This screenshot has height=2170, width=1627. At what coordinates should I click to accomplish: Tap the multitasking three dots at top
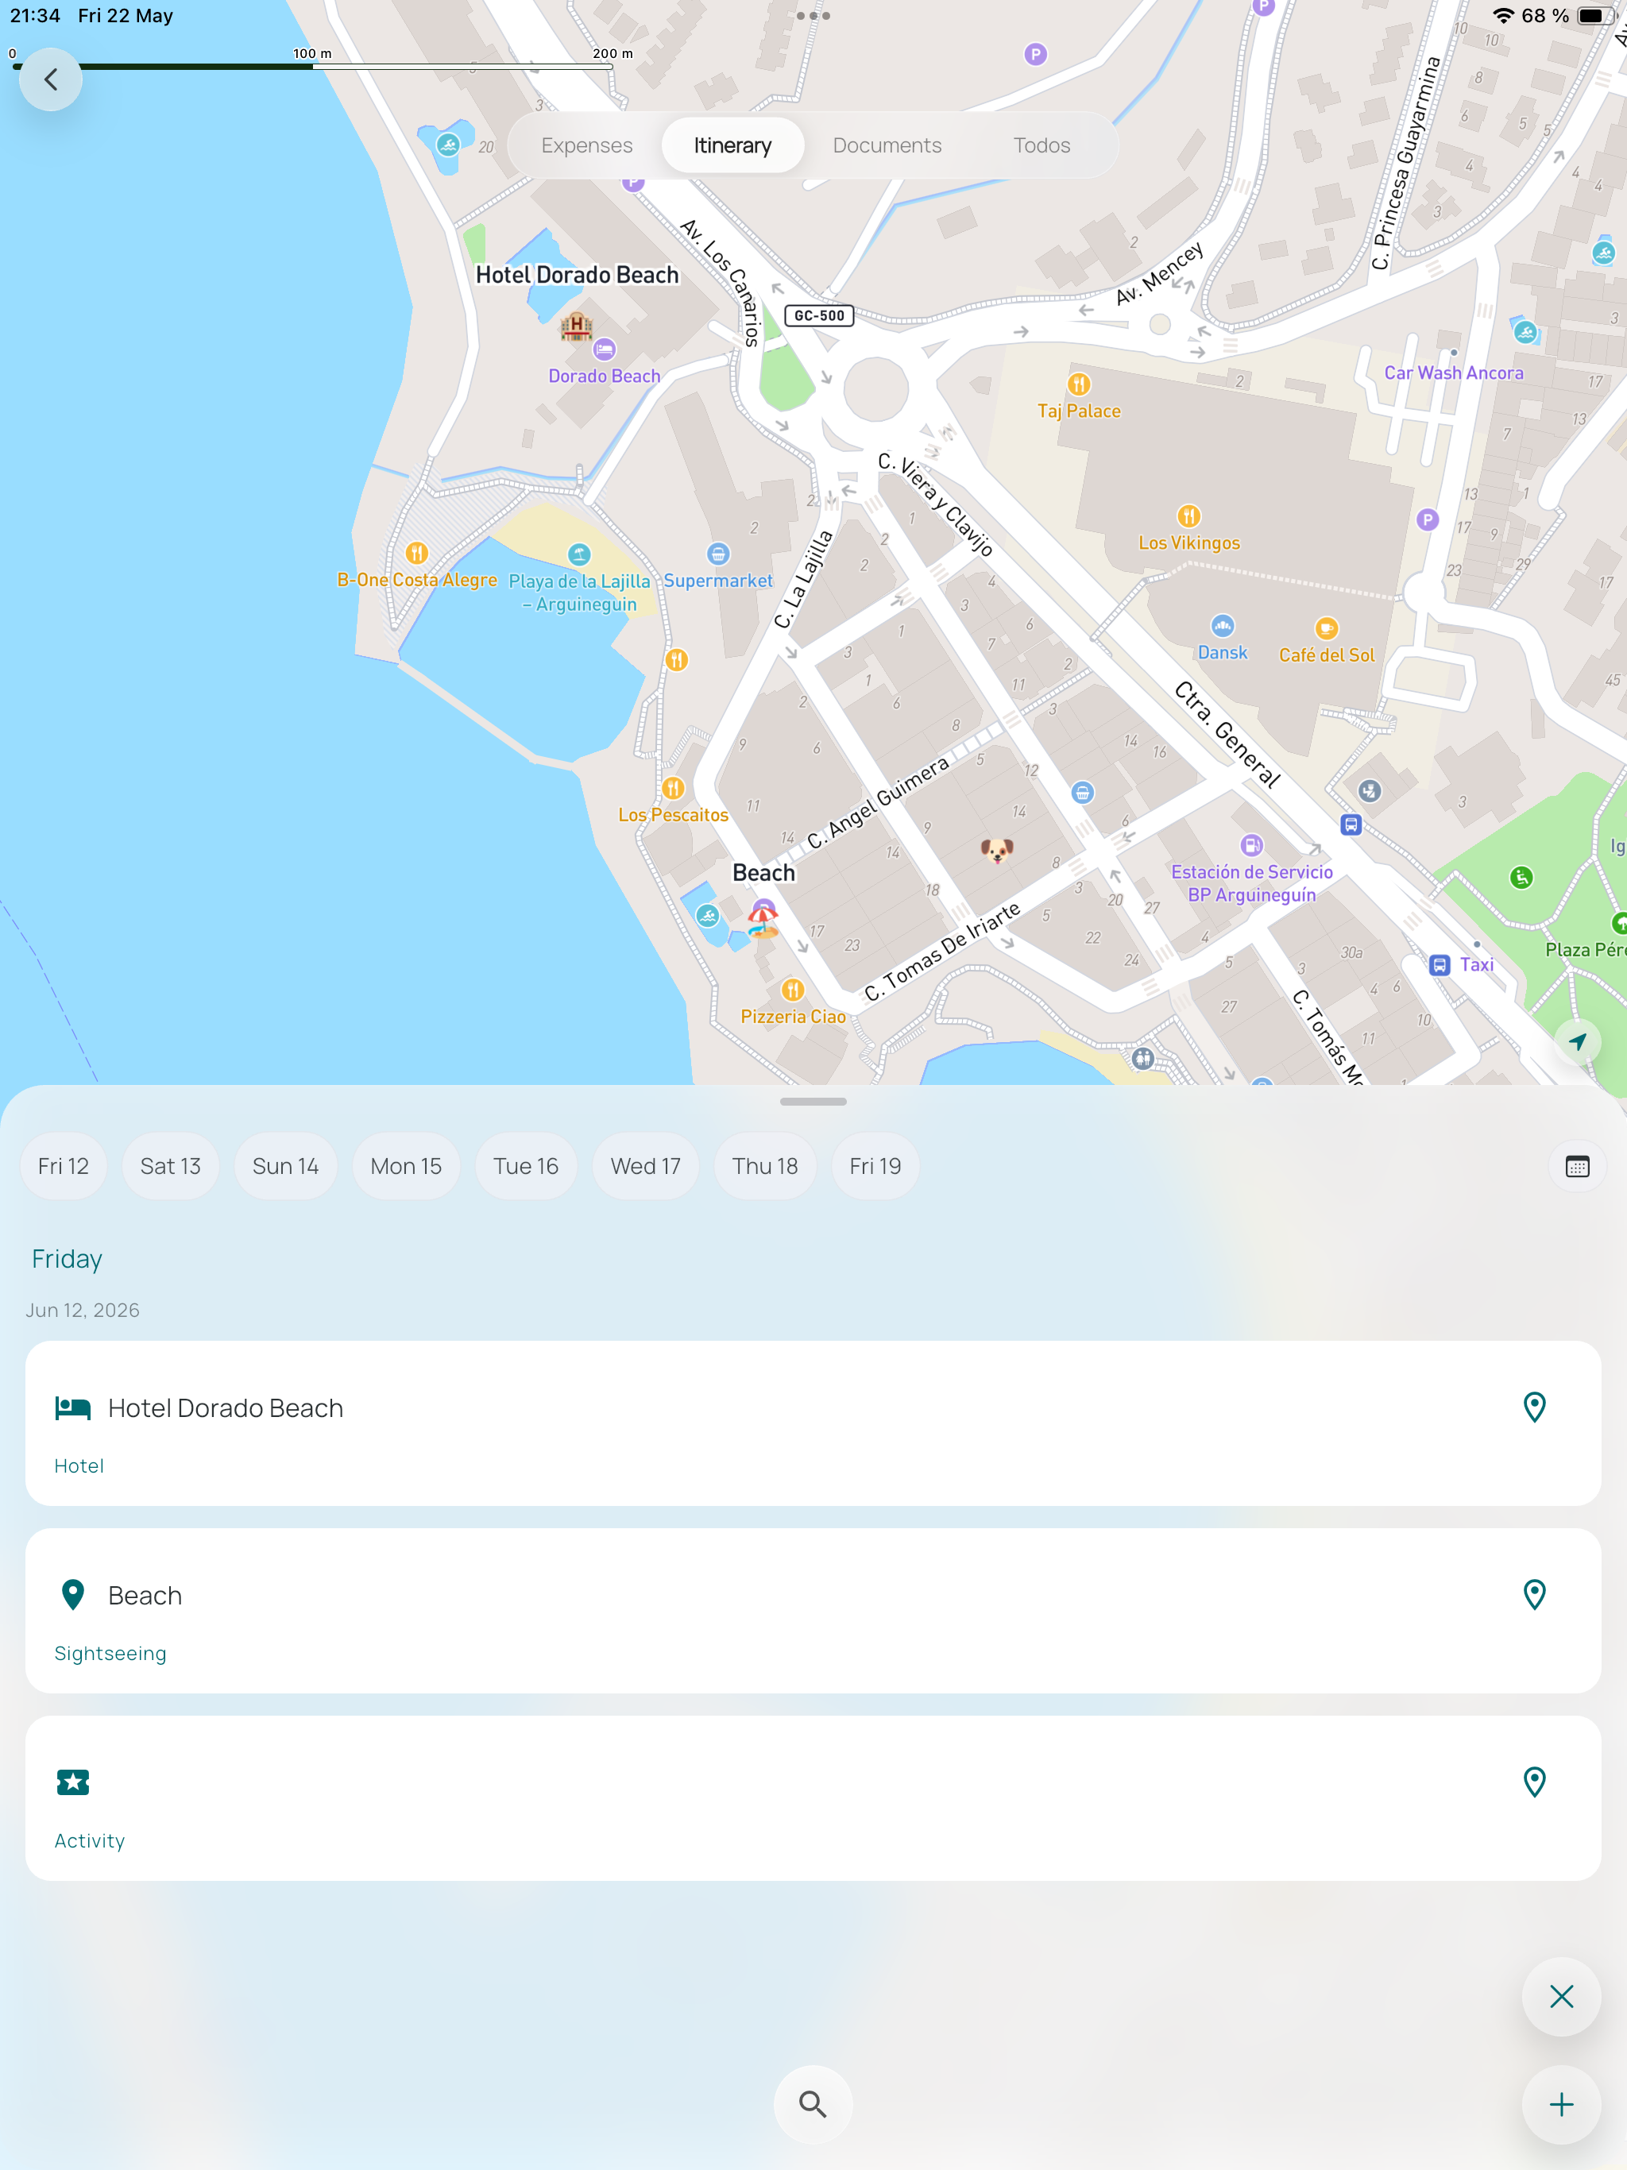[813, 16]
